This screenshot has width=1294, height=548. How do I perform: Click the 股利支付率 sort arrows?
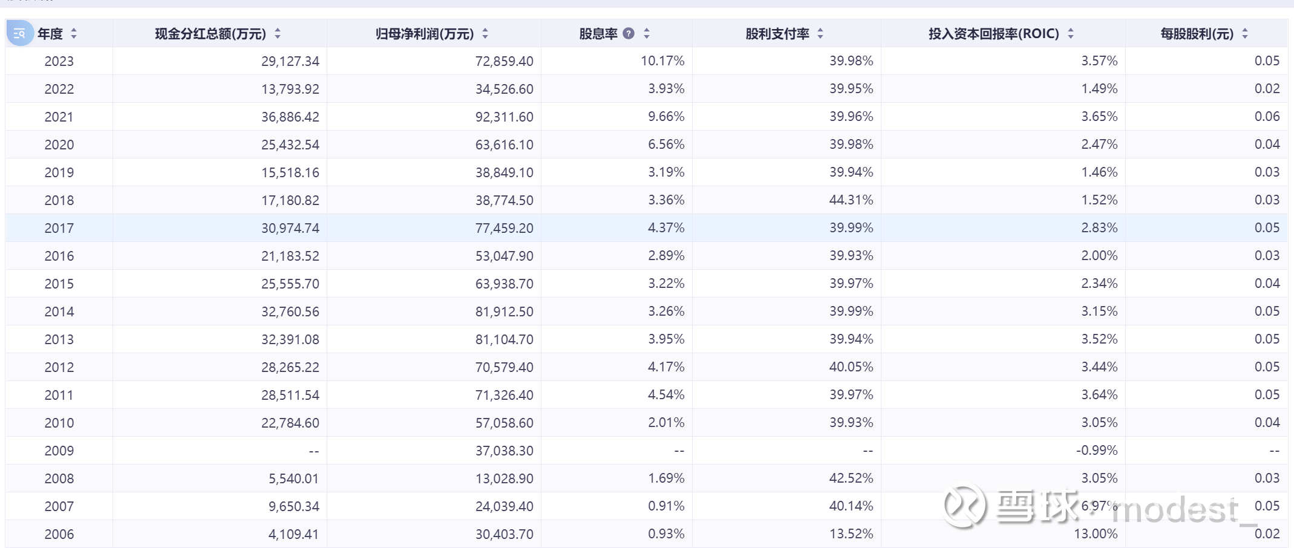pos(820,33)
